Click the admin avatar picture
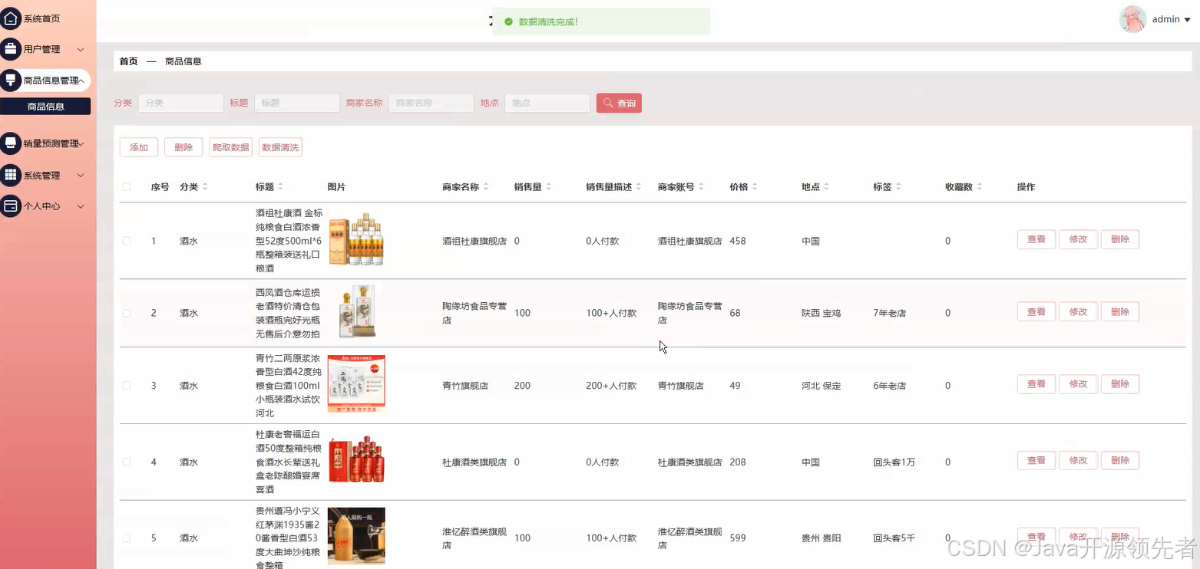 pyautogui.click(x=1132, y=19)
